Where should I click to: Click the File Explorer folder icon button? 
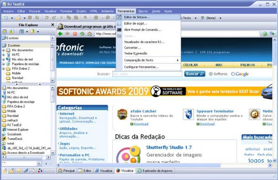point(5,32)
